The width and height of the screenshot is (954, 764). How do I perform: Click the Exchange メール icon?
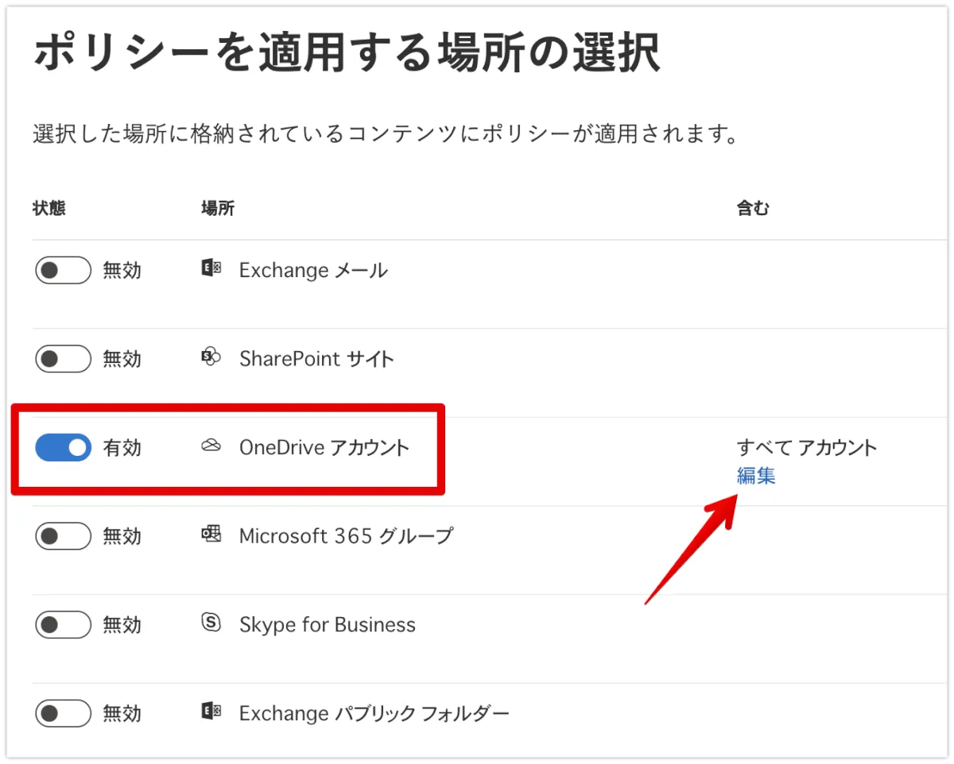[x=211, y=269]
